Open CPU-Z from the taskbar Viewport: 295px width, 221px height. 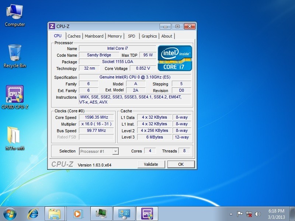[147, 213]
